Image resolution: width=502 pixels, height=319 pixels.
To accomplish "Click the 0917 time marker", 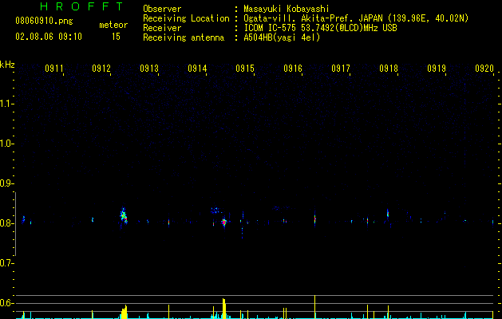I will click(341, 69).
